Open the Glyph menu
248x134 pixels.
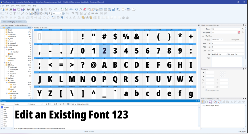[x=23, y=6]
